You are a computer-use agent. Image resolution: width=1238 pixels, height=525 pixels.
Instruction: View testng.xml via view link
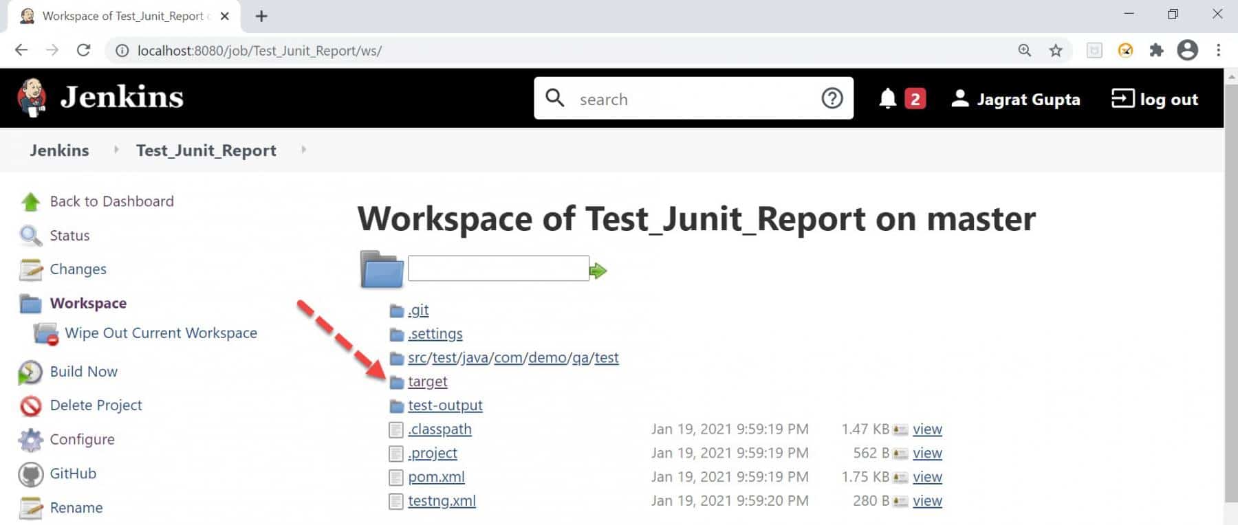tap(927, 501)
